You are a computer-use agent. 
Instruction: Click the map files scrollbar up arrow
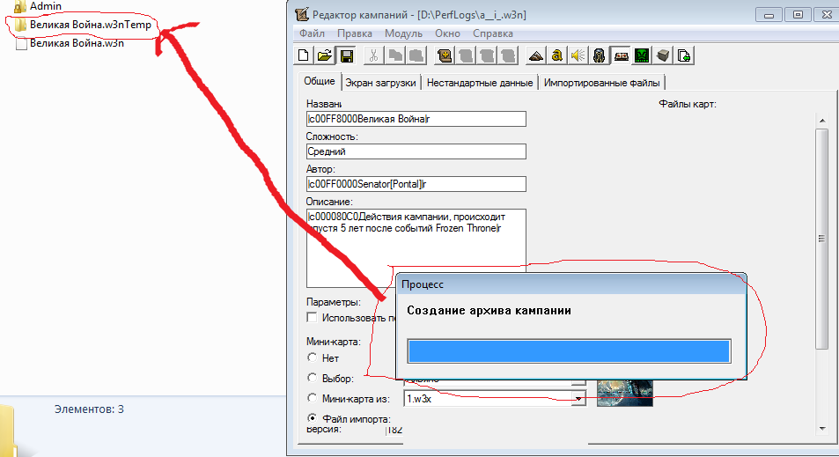pos(822,121)
